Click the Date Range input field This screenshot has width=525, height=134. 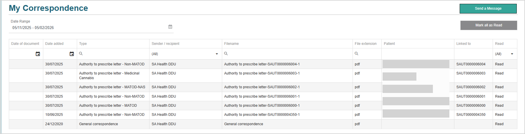click(x=88, y=28)
